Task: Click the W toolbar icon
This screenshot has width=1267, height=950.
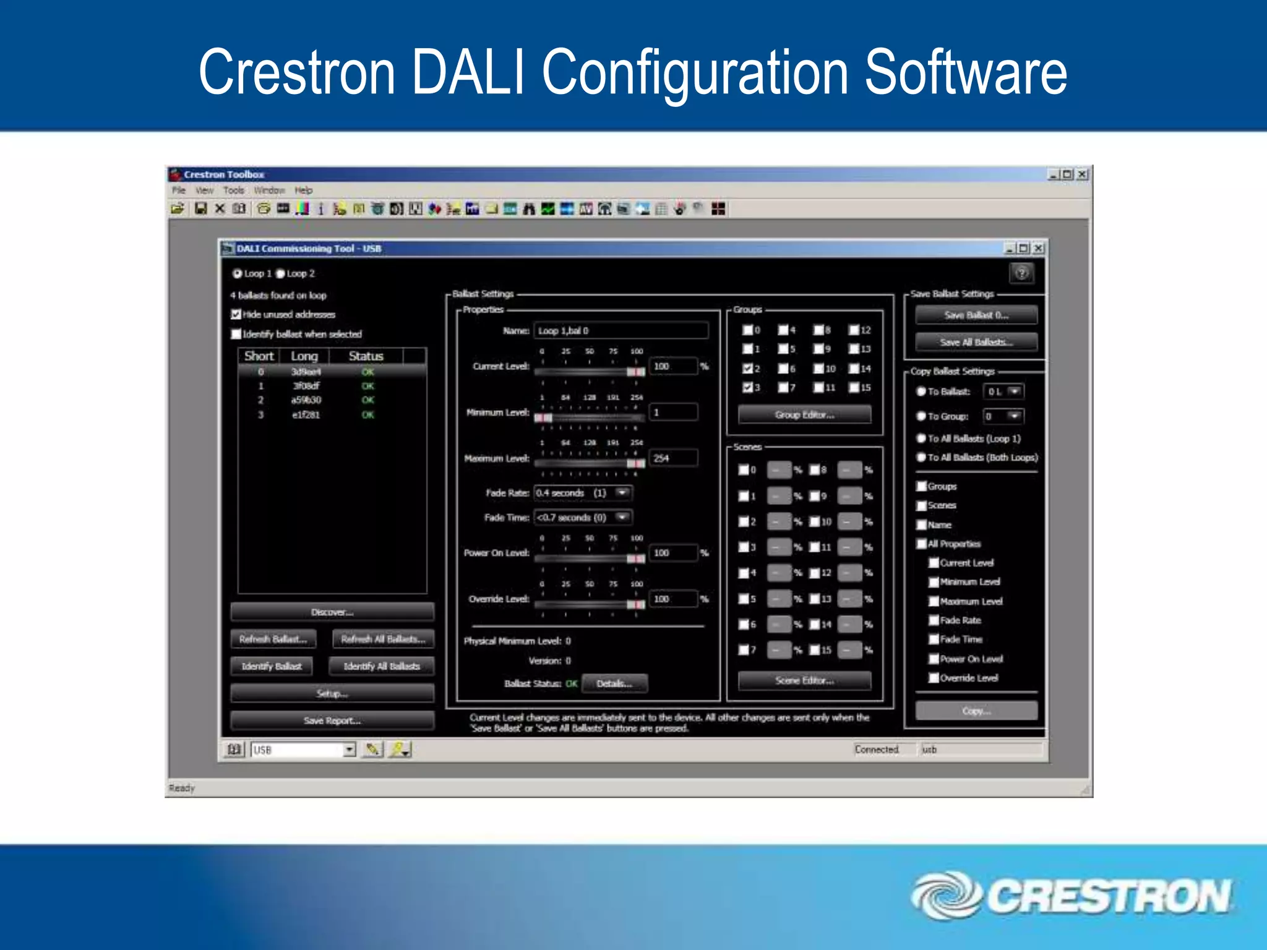Action: pyautogui.click(x=416, y=209)
